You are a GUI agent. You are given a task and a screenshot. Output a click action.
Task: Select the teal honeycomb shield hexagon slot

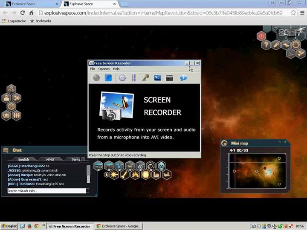(x=161, y=166)
